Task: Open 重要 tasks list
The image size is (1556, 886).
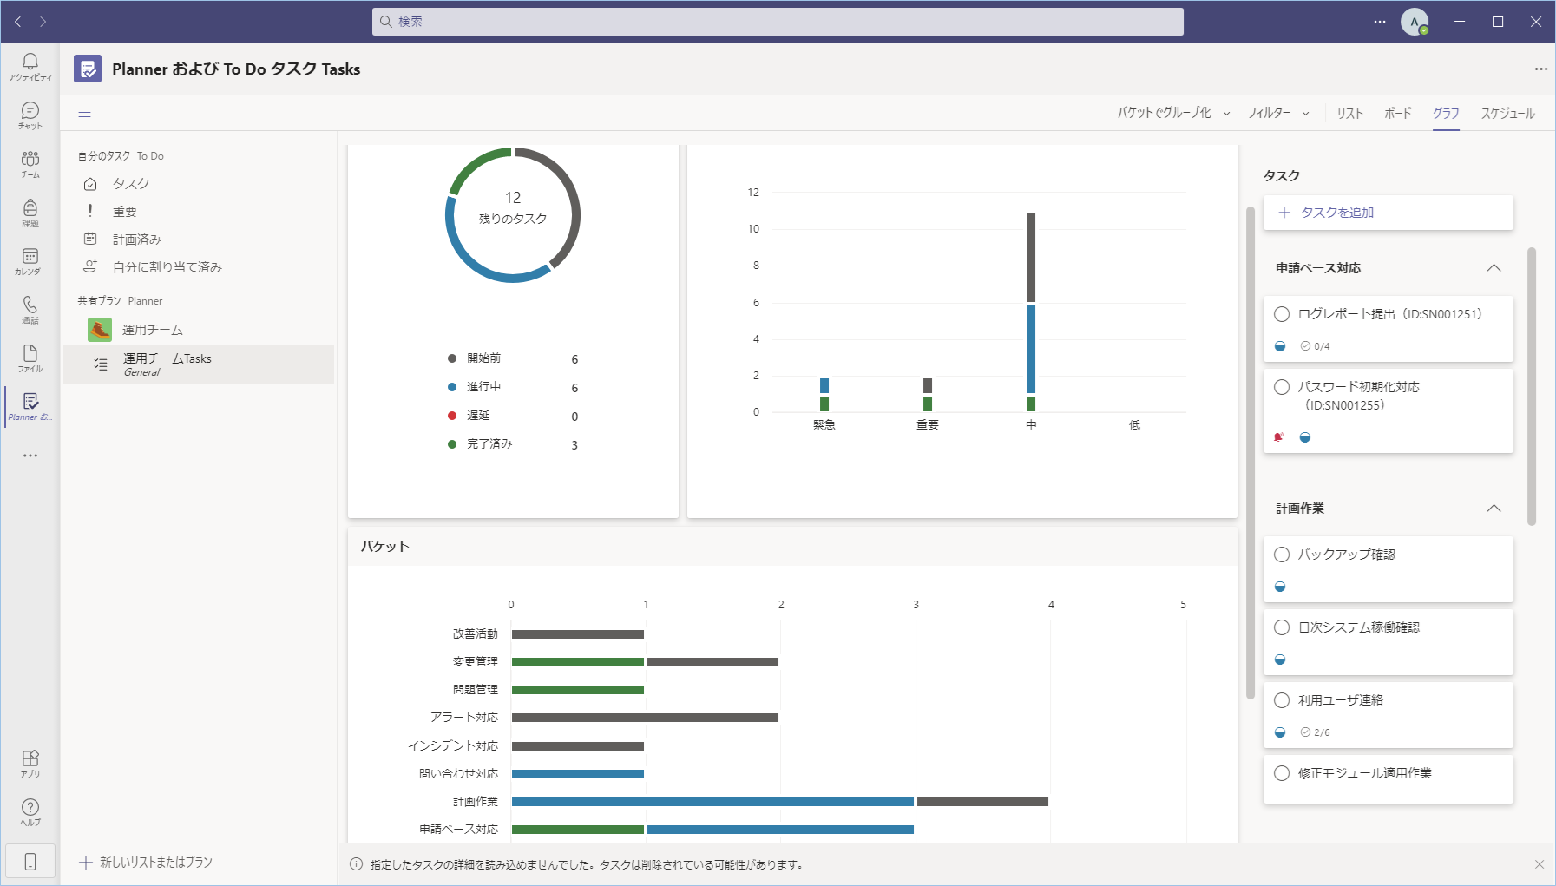Action: (x=199, y=212)
